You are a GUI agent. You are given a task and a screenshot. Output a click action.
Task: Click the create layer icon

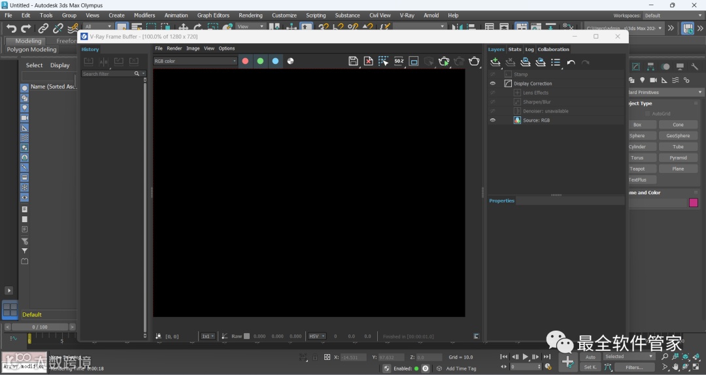pyautogui.click(x=496, y=62)
